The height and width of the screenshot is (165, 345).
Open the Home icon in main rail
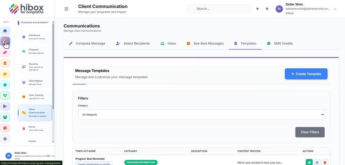[5, 31]
